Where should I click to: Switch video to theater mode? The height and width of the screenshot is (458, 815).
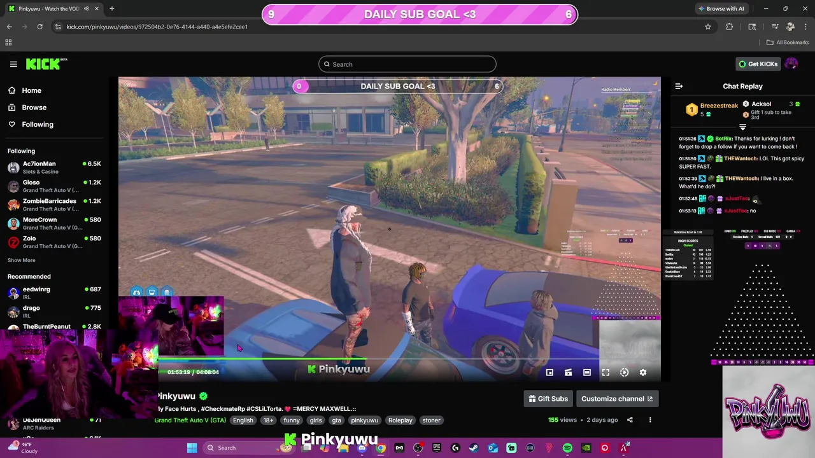coord(587,372)
